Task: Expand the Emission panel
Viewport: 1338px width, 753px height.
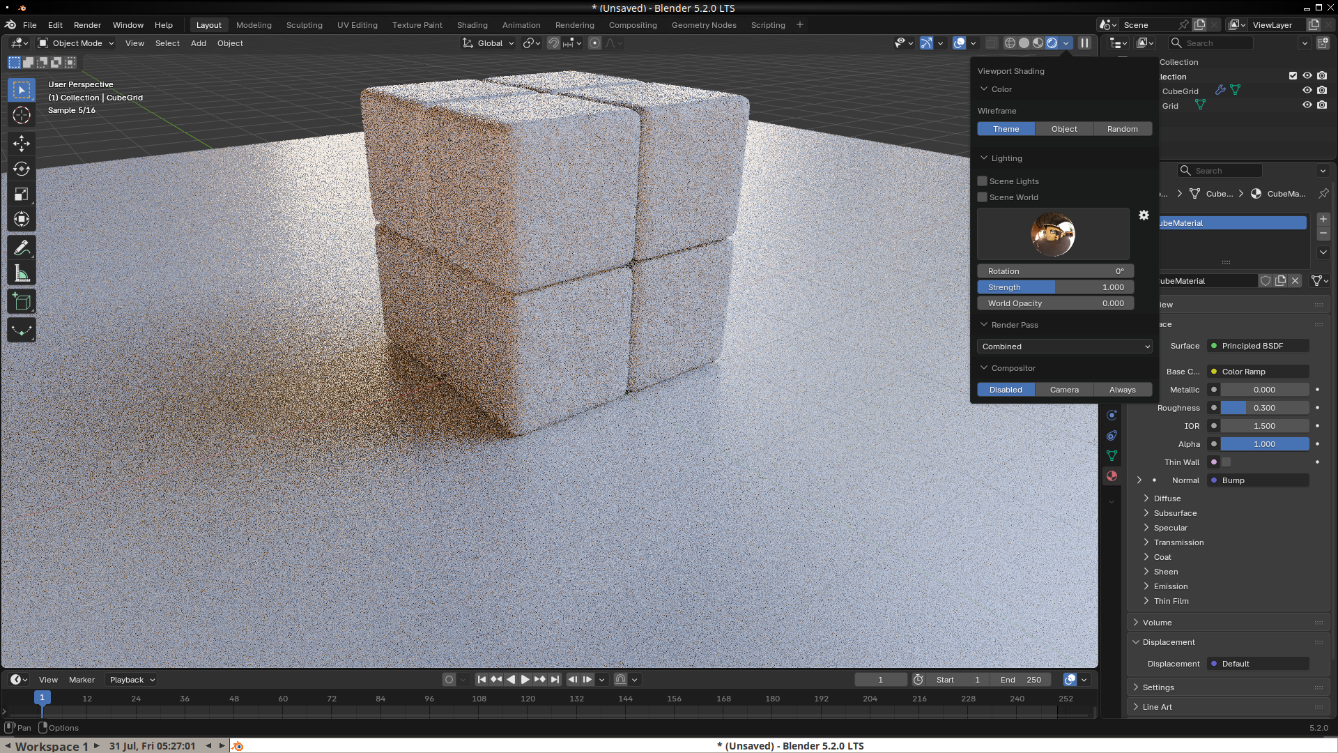Action: tap(1171, 586)
